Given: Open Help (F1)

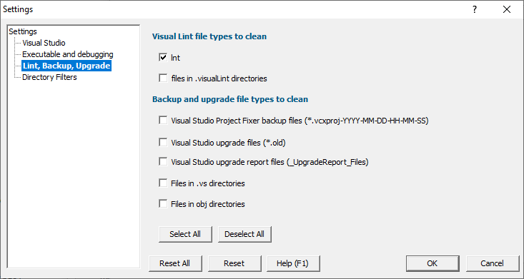Looking at the screenshot, I should click(293, 263).
